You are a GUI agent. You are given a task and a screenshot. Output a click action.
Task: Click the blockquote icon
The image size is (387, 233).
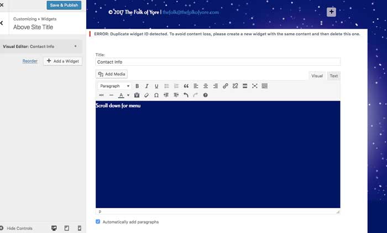click(186, 86)
